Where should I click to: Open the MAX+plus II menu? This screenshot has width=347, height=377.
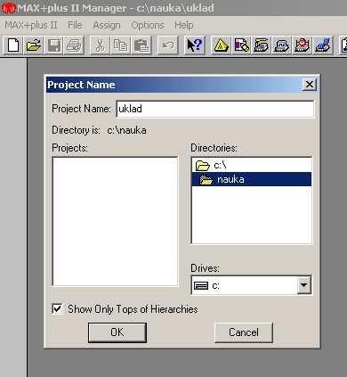coord(31,25)
